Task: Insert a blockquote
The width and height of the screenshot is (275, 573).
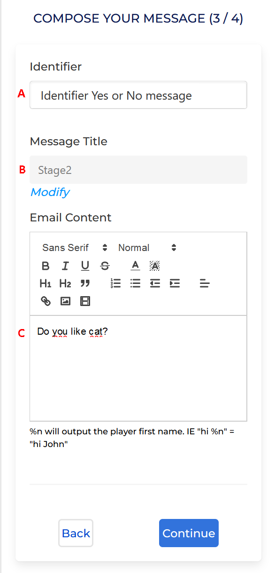Action: click(x=85, y=283)
